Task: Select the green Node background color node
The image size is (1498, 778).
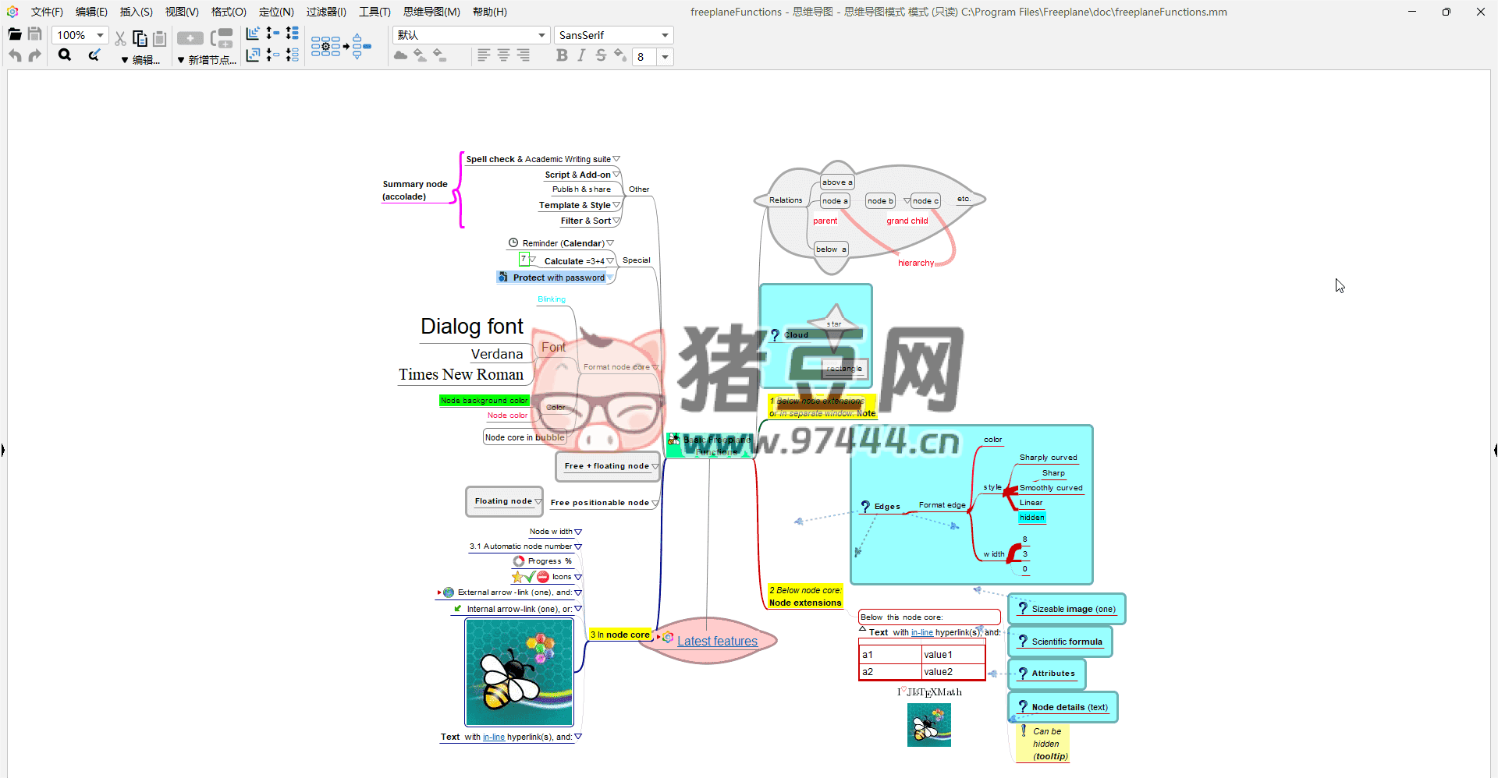Action: click(484, 401)
